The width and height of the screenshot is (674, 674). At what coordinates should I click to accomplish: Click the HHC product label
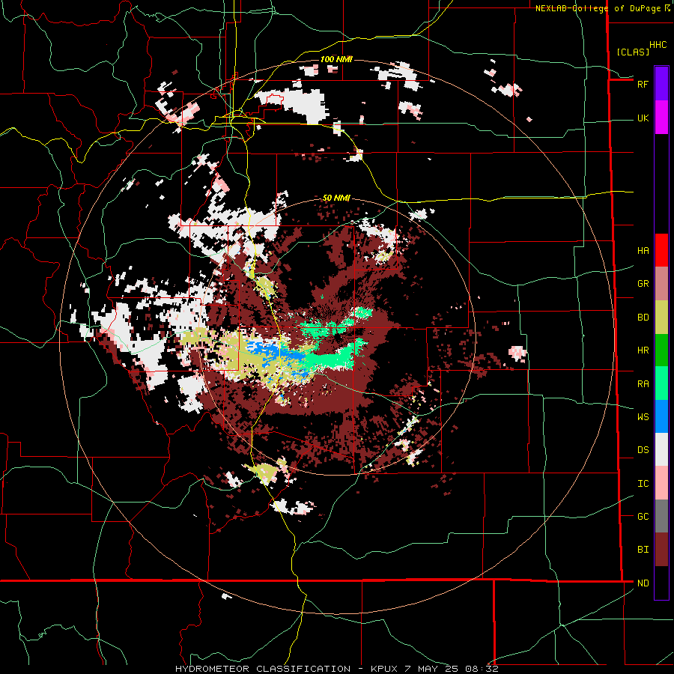tap(658, 45)
